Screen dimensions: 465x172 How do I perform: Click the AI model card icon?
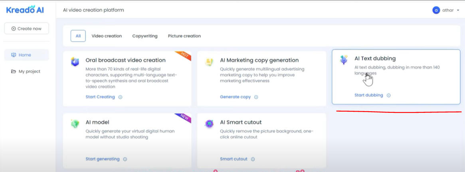[x=75, y=124]
